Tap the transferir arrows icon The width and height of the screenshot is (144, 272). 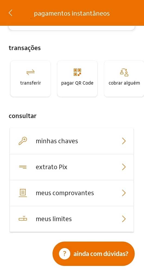point(31,72)
